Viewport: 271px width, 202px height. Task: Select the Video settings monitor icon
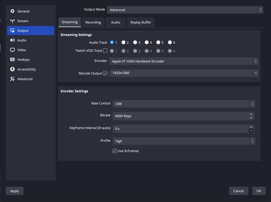(x=12, y=50)
